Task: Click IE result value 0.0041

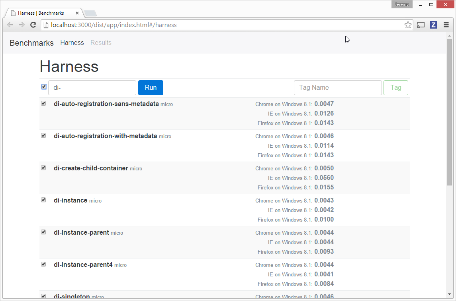Action: [324, 274]
